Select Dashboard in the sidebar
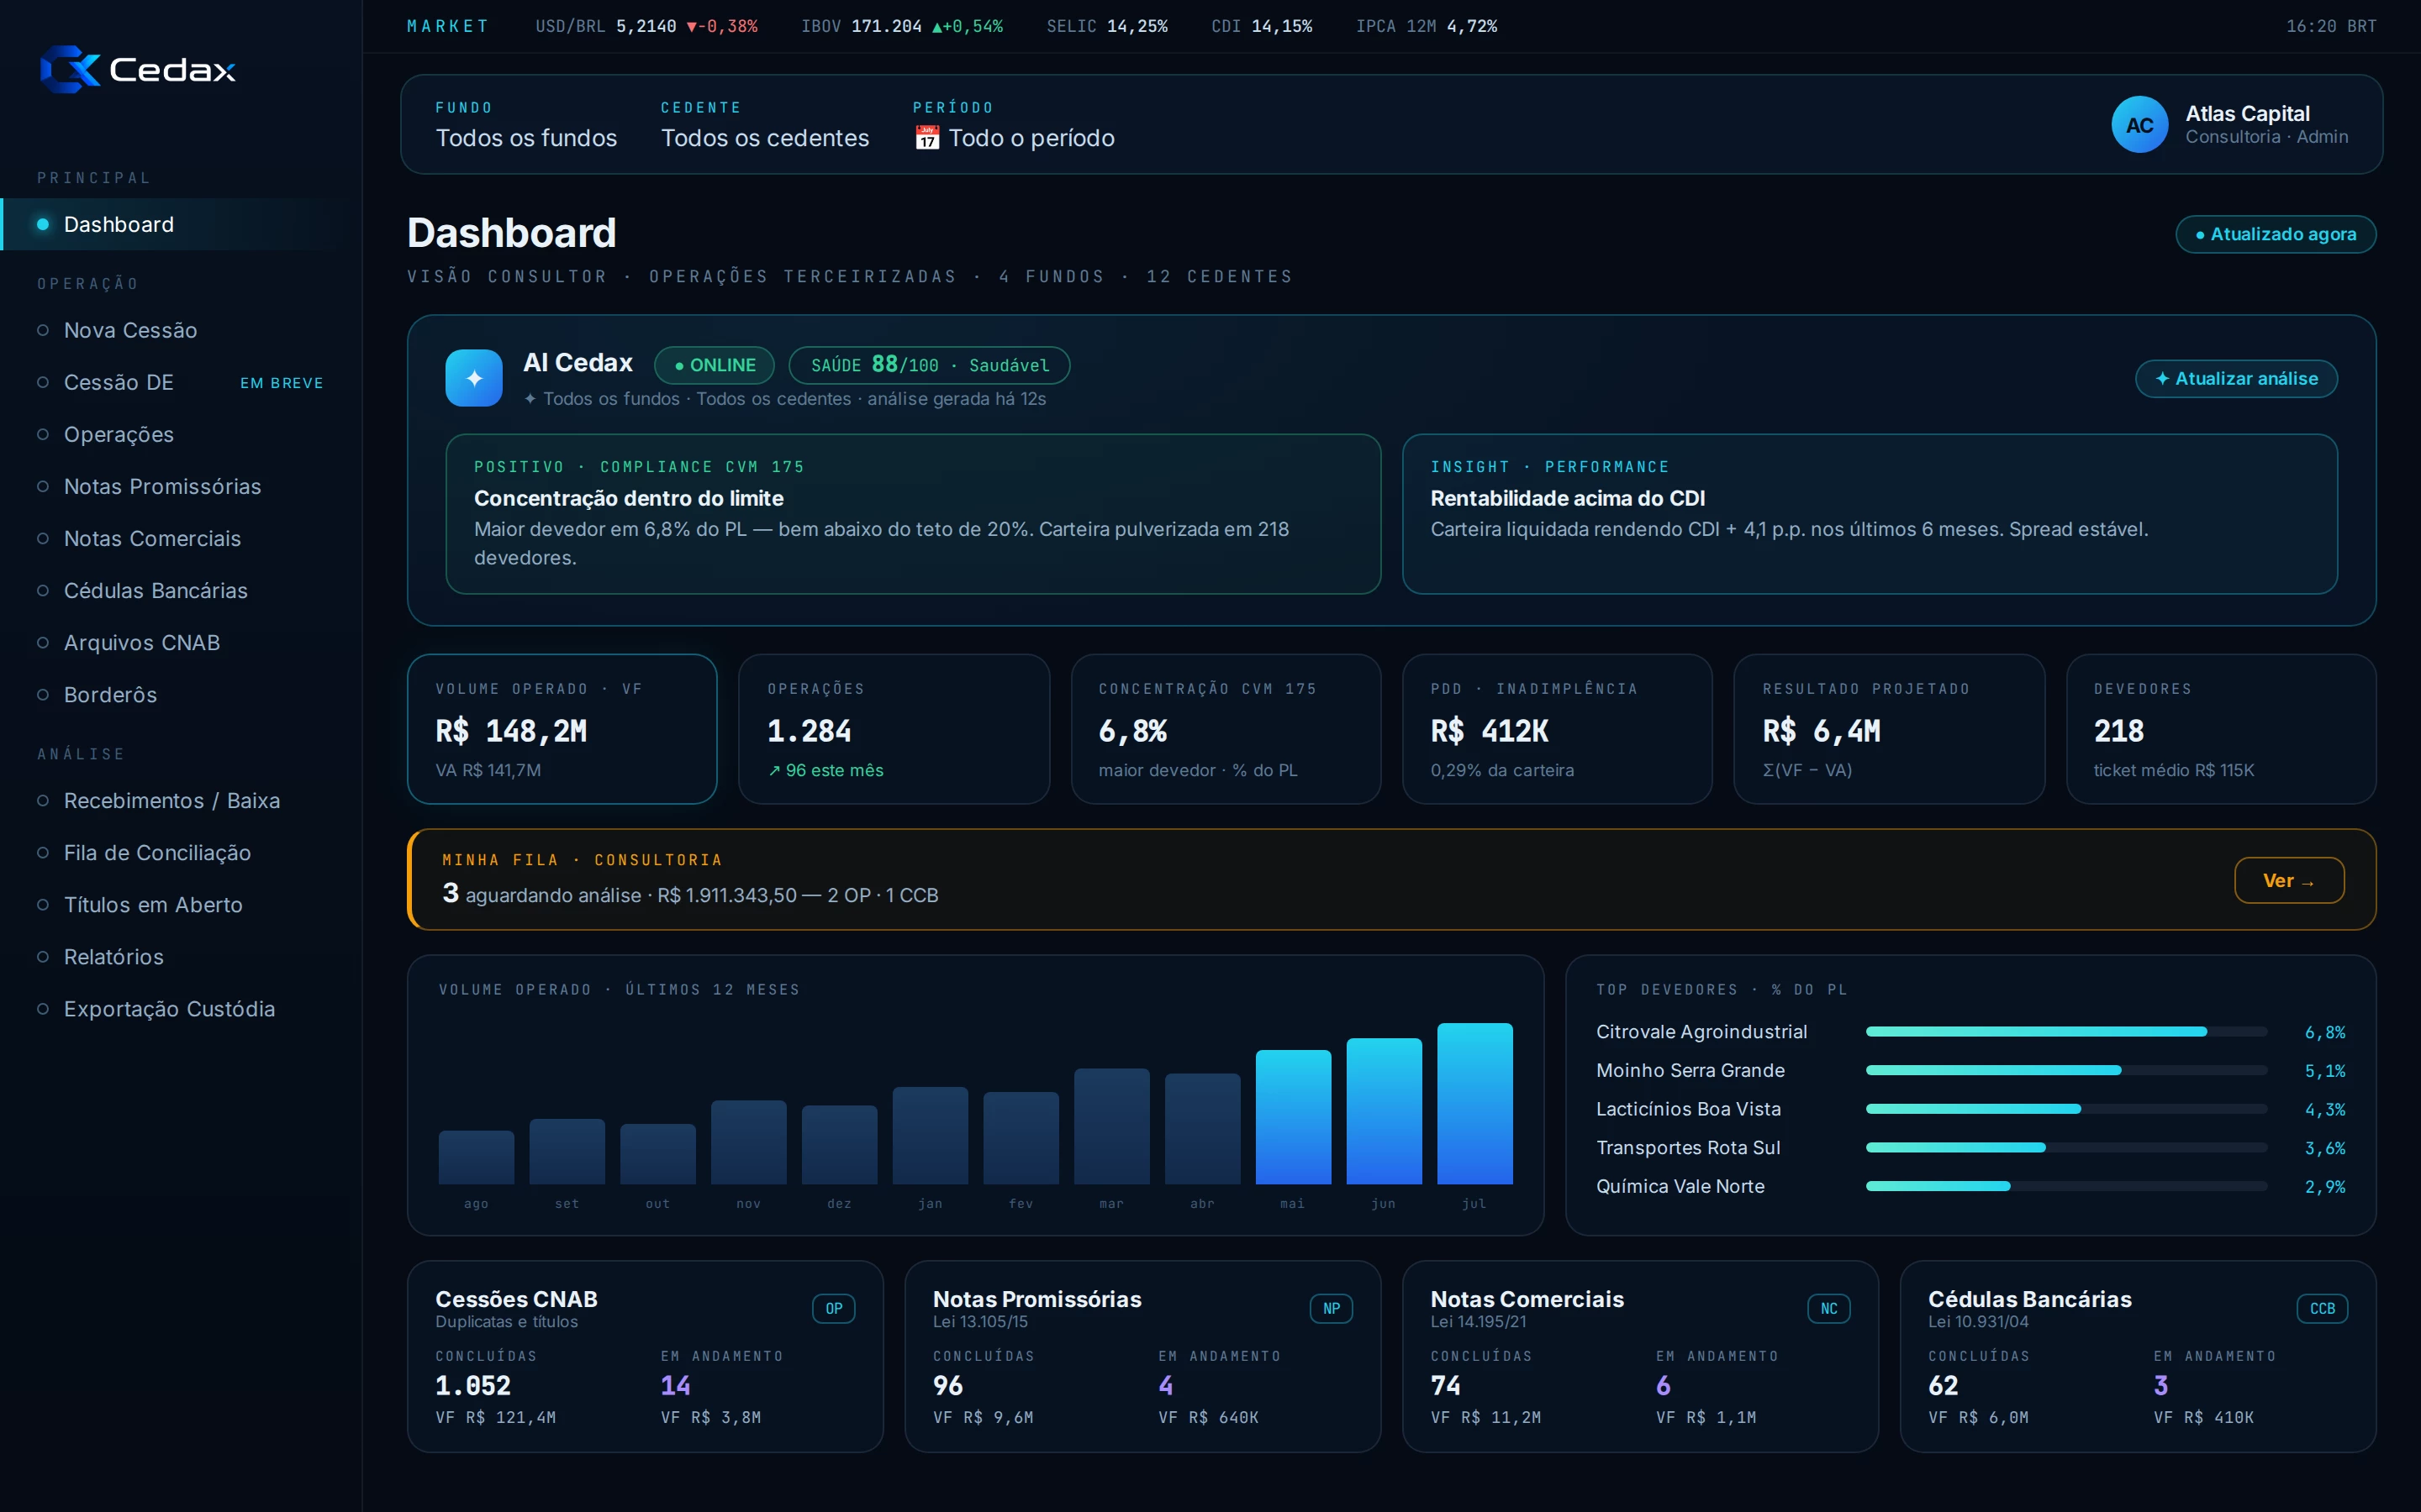The width and height of the screenshot is (2421, 1512). point(181,224)
